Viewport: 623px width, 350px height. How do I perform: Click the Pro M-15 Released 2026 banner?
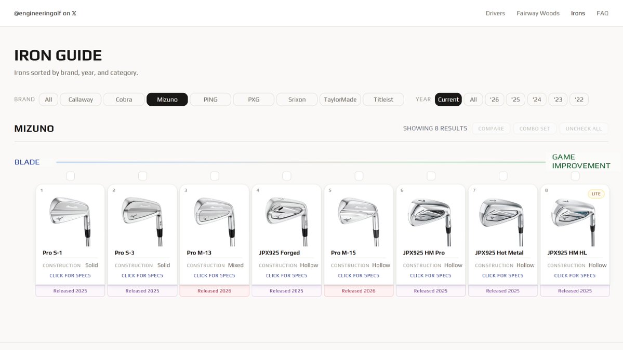[359, 290]
